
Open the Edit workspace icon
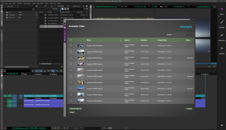[222, 9]
